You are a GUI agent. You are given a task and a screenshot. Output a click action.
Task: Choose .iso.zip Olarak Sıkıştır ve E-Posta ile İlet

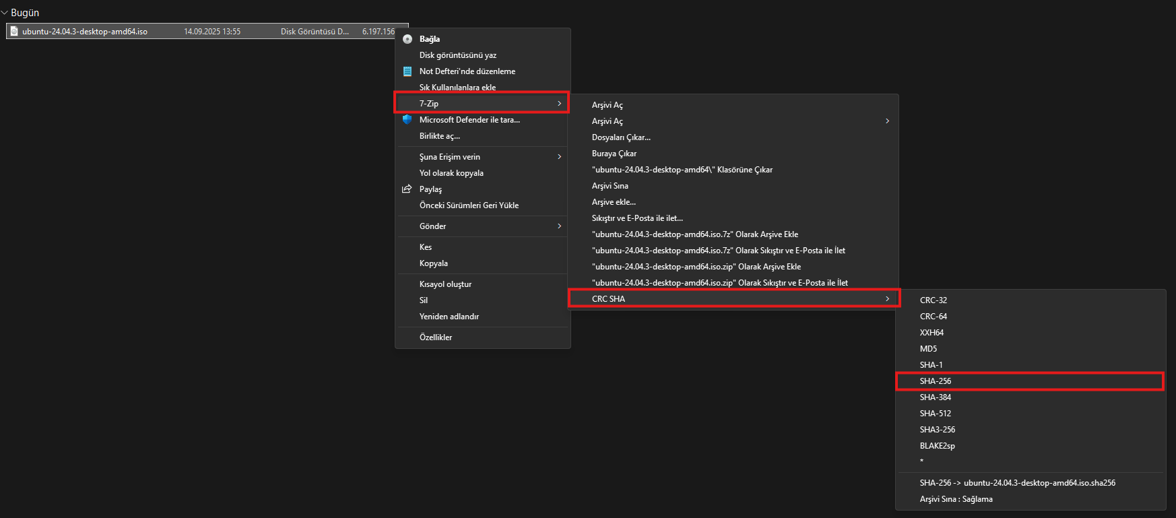tap(733, 283)
